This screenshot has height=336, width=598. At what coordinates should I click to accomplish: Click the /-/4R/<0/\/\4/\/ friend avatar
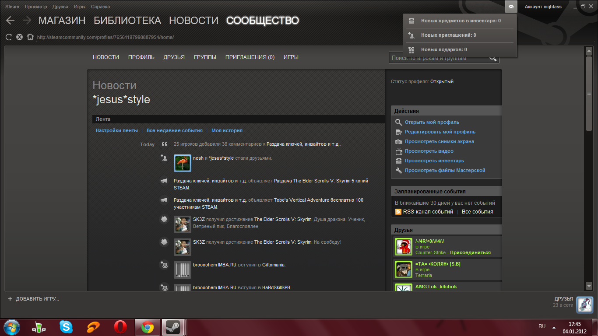point(404,247)
